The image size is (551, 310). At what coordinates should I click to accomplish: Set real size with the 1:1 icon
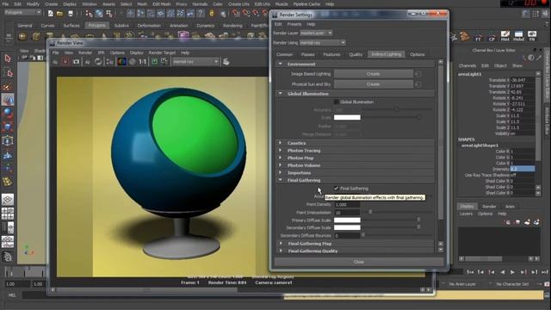click(x=142, y=62)
